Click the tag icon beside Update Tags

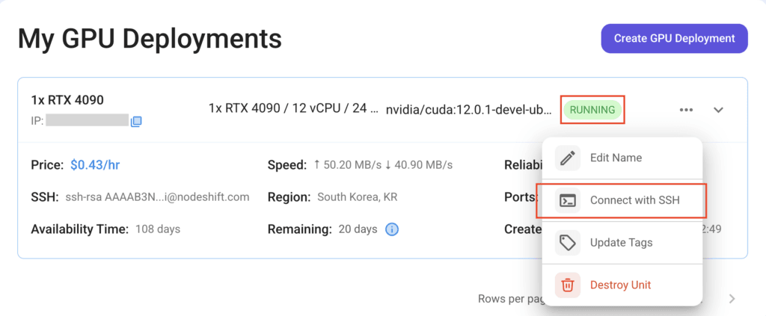coord(567,242)
